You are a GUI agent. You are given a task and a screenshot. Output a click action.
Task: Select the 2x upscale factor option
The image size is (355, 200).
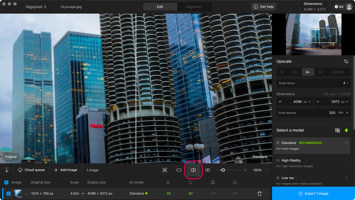tap(295, 72)
